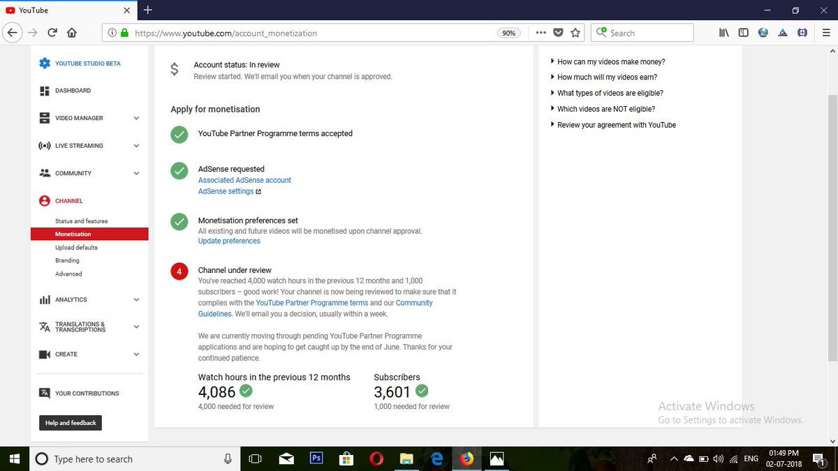Open Firefox Library icon
Viewport: 838px width, 471px height.
click(x=725, y=33)
